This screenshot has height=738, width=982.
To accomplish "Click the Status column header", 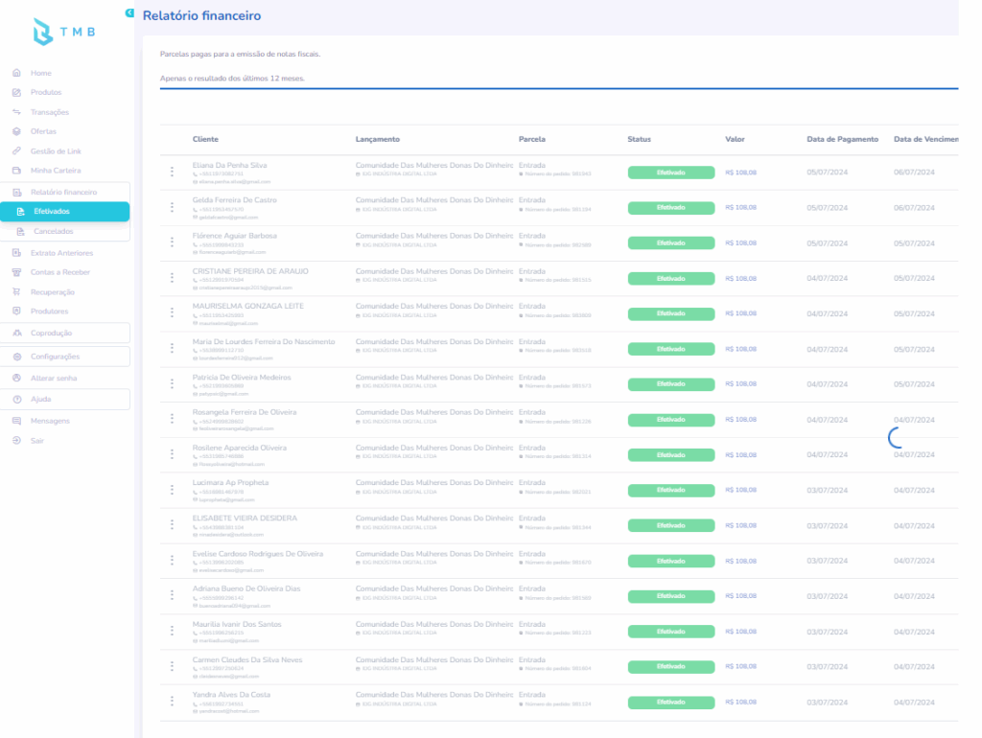I will point(640,139).
